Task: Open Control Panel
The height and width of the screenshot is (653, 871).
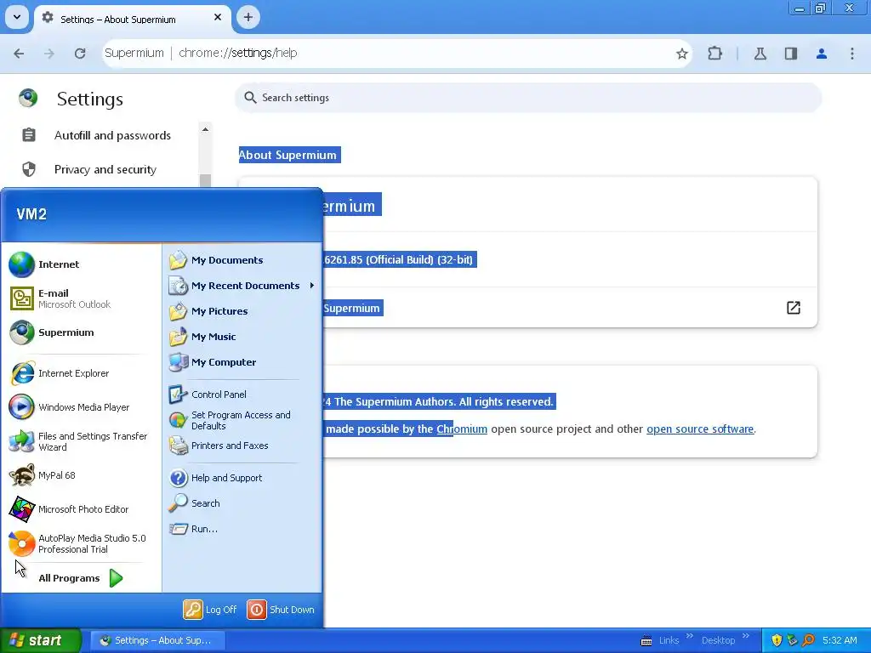Action: pos(208,395)
